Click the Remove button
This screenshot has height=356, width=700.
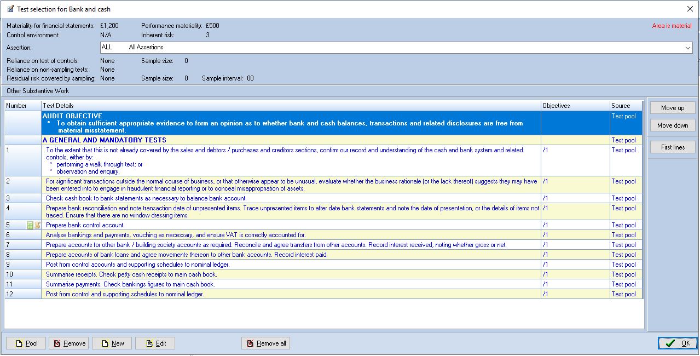point(68,343)
